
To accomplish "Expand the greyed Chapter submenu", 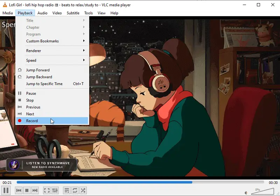I will coord(52,27).
